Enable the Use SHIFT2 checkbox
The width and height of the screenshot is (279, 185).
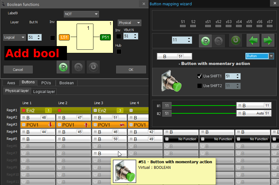pyautogui.click(x=200, y=86)
